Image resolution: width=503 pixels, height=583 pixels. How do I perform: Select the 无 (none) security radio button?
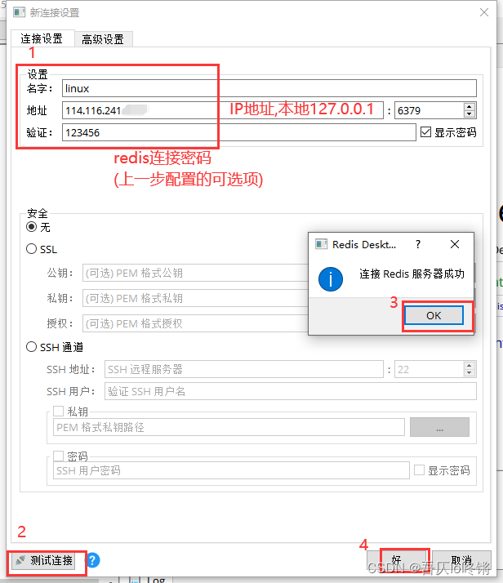click(32, 226)
